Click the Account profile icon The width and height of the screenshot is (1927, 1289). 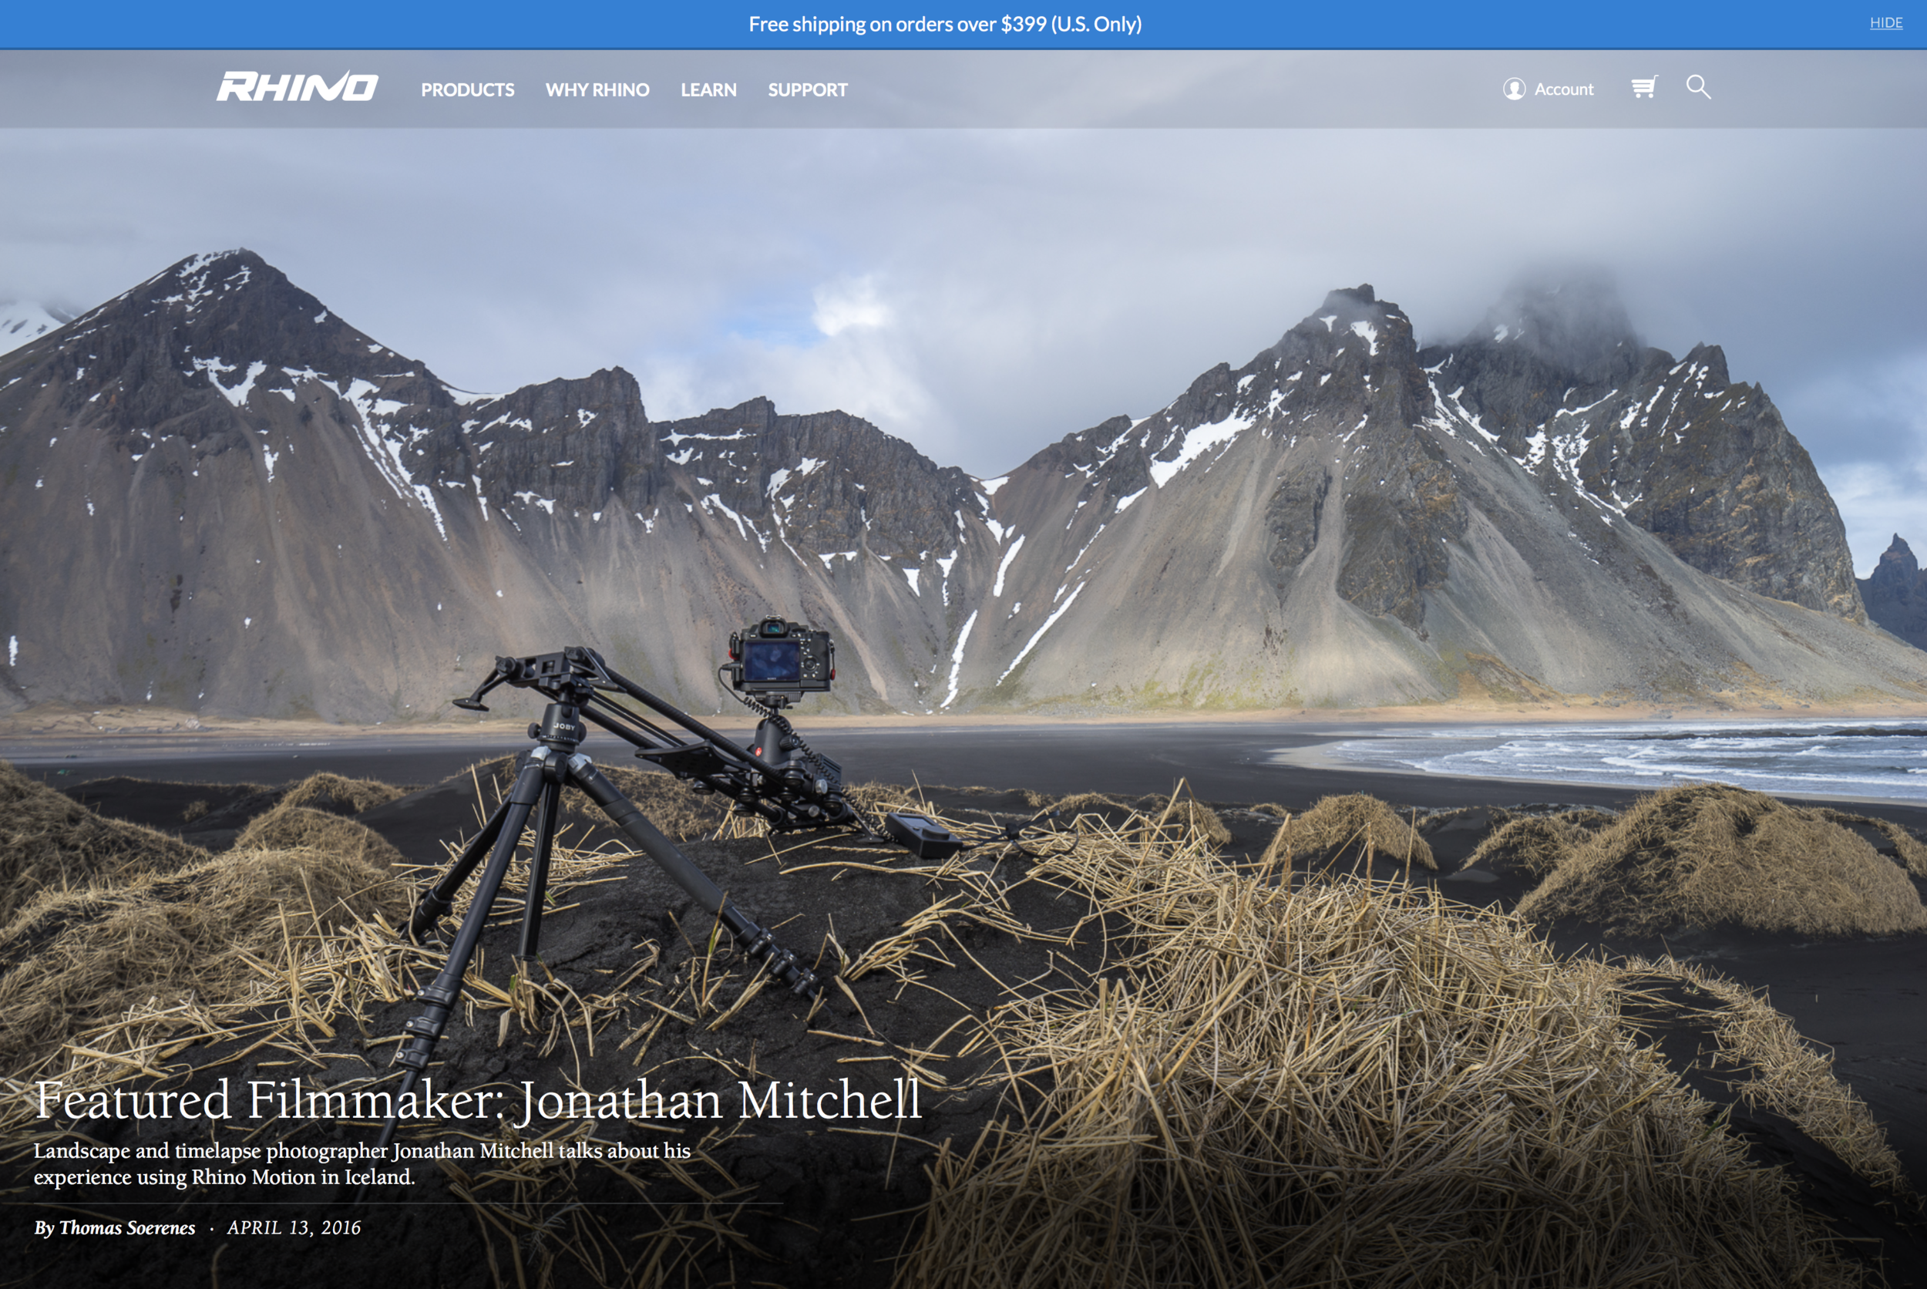click(1514, 89)
